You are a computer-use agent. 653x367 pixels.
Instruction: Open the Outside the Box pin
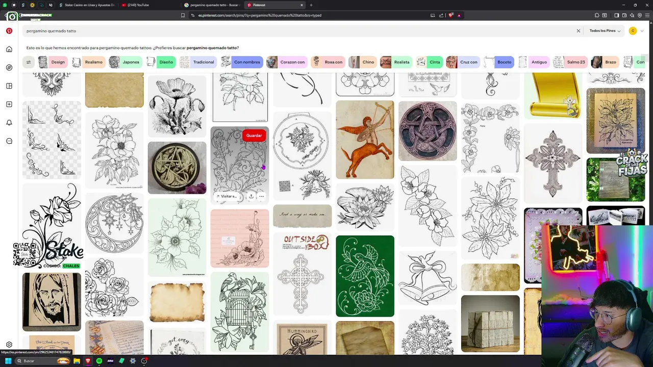pos(302,274)
